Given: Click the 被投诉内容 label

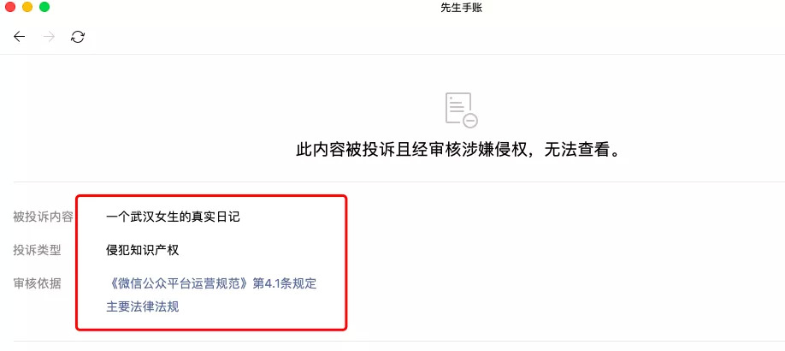Looking at the screenshot, I should coord(43,217).
